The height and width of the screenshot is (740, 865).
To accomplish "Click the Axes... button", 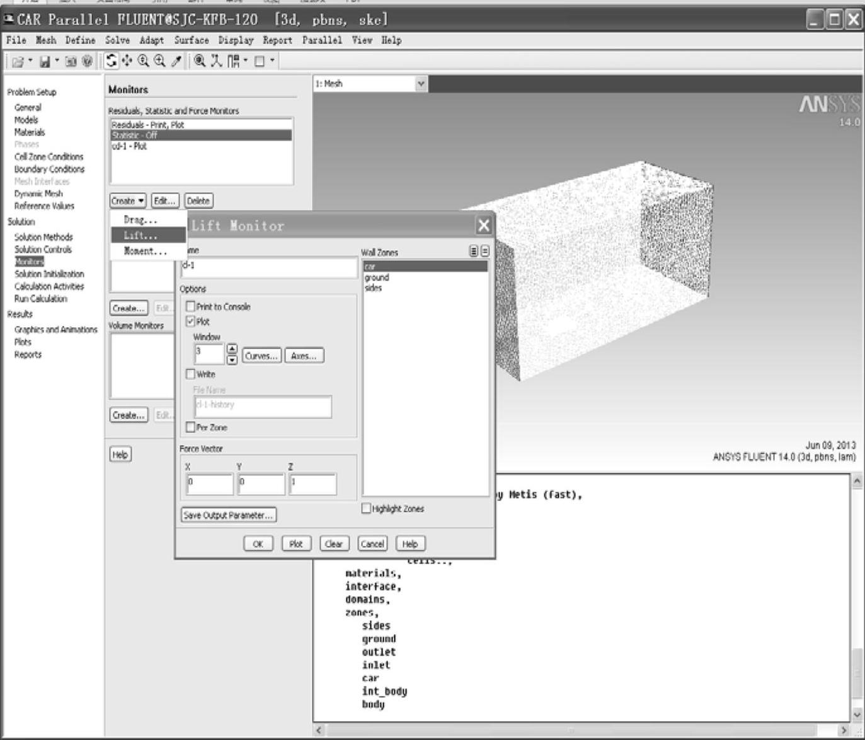I will (x=304, y=356).
